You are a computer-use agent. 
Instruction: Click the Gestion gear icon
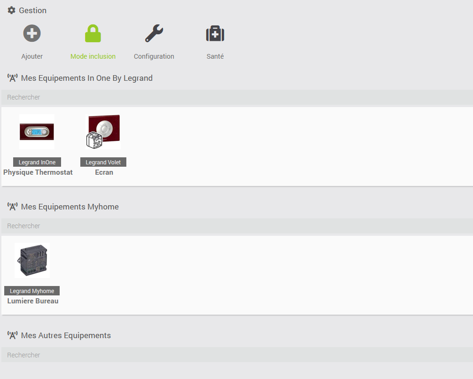point(12,10)
